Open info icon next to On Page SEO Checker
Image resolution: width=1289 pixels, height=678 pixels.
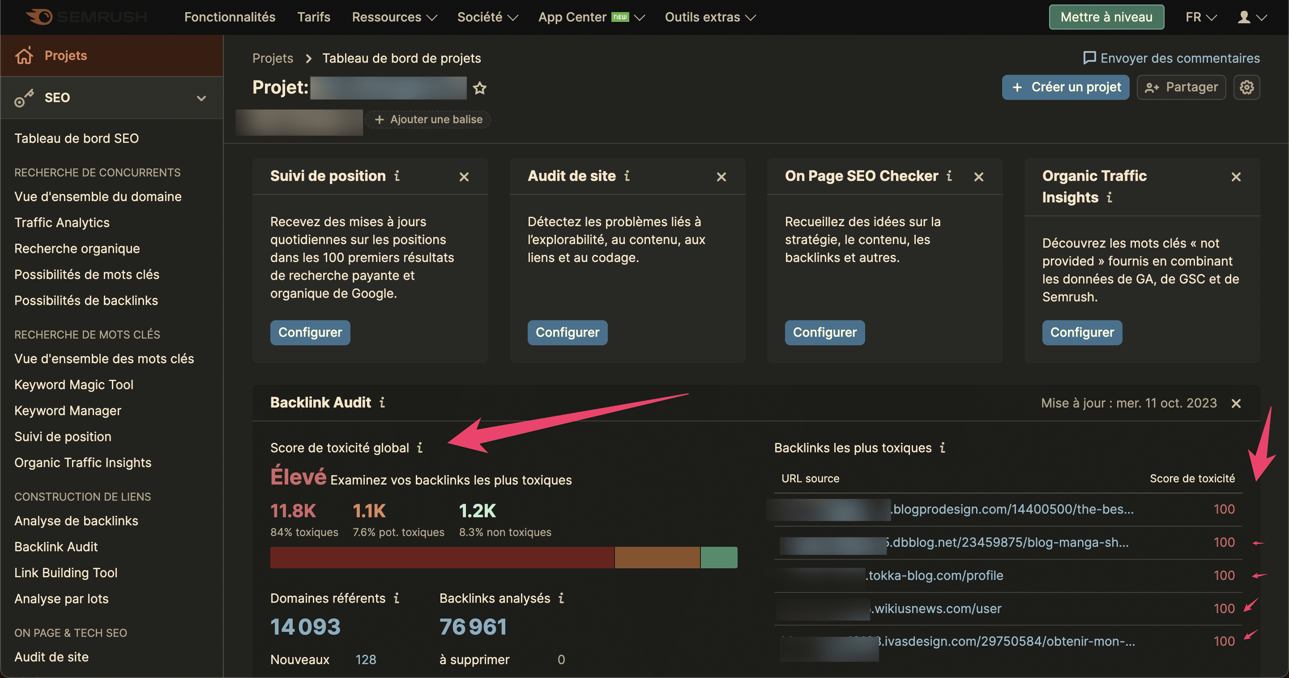click(x=949, y=176)
